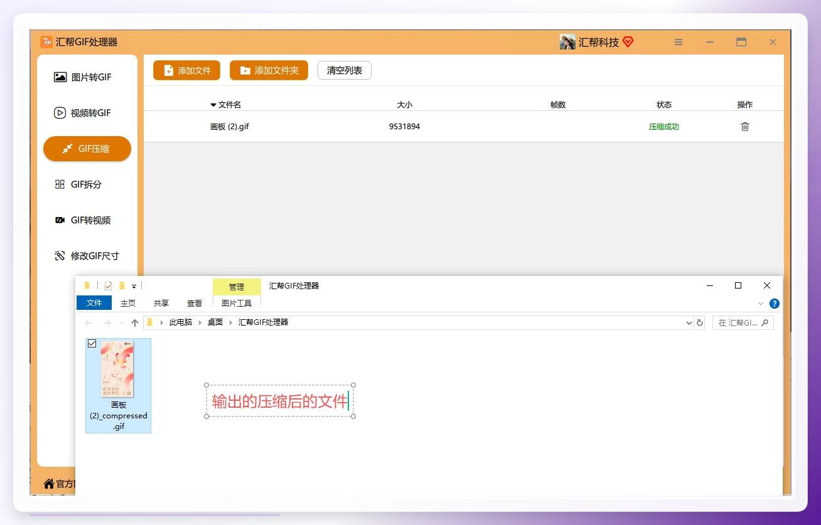
Task: Click 此电脑 in the address bar
Action: (180, 322)
